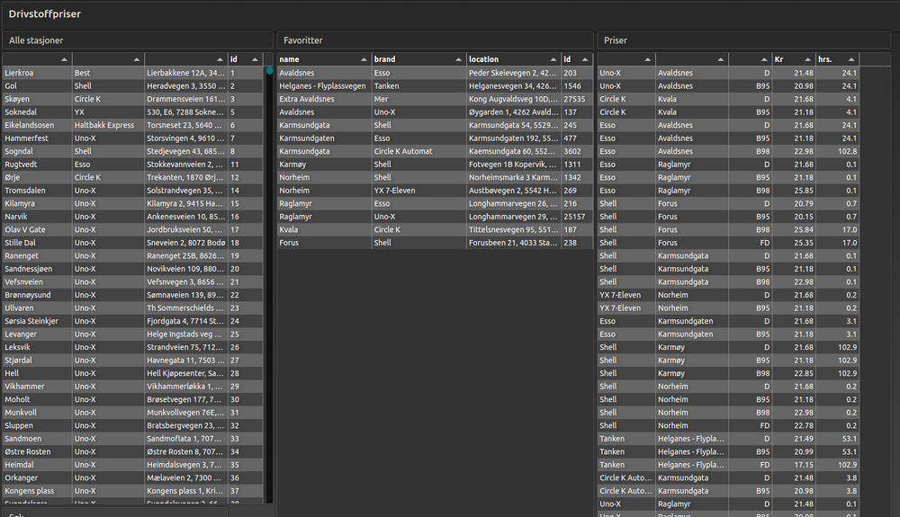Select the Favoritter panel title
This screenshot has height=517, width=900.
click(x=303, y=40)
